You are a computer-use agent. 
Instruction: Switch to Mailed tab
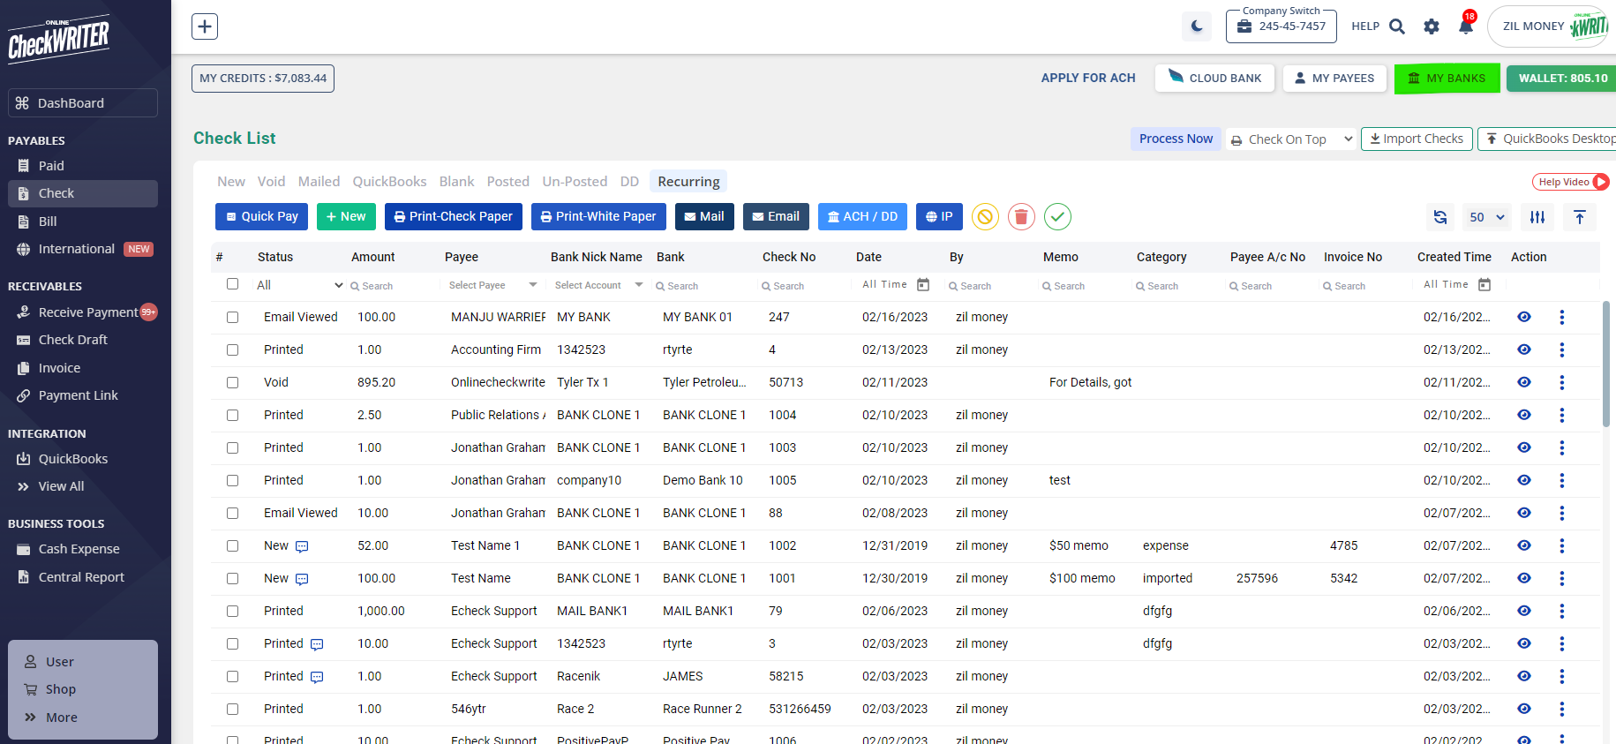coord(319,182)
